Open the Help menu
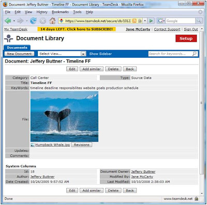Image resolution: width=207 pixels, height=205 pixels. point(90,12)
